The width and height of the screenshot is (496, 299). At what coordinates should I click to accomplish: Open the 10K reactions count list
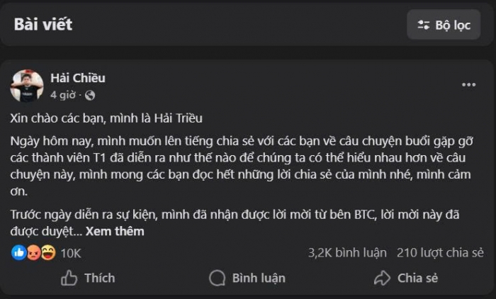tap(71, 253)
